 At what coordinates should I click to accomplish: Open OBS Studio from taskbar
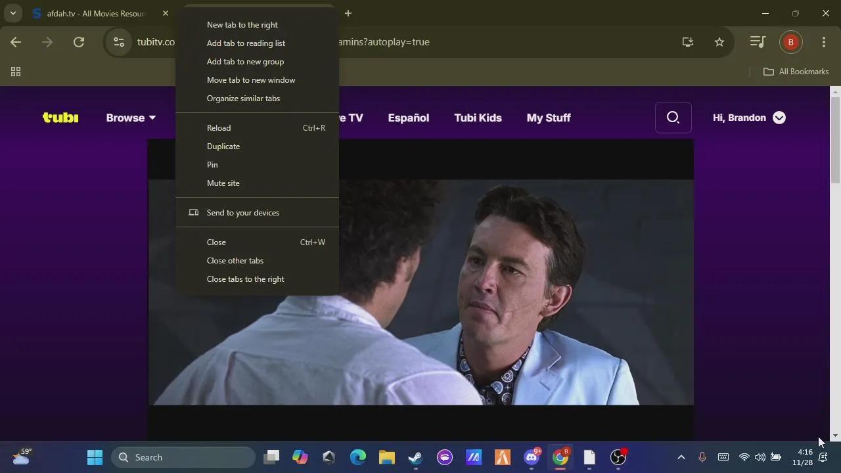pos(618,457)
